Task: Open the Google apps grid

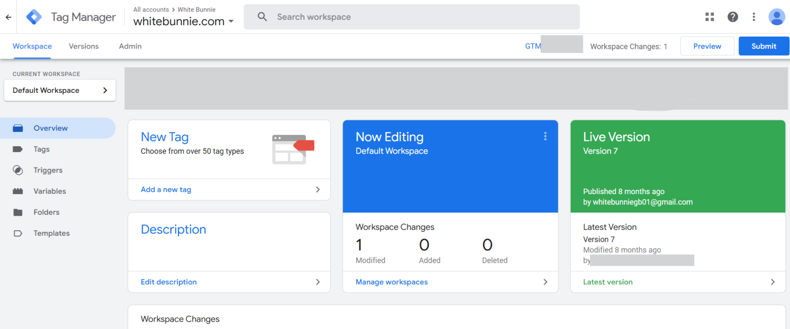Action: (x=710, y=17)
